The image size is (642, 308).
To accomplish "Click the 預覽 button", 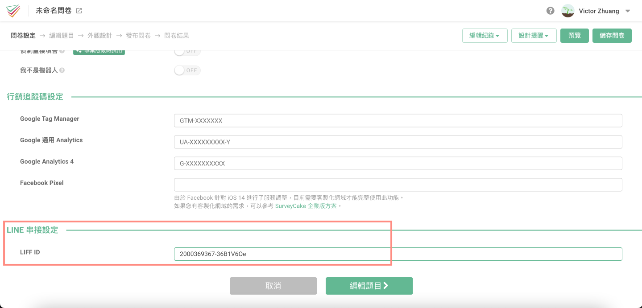I will [x=575, y=36].
